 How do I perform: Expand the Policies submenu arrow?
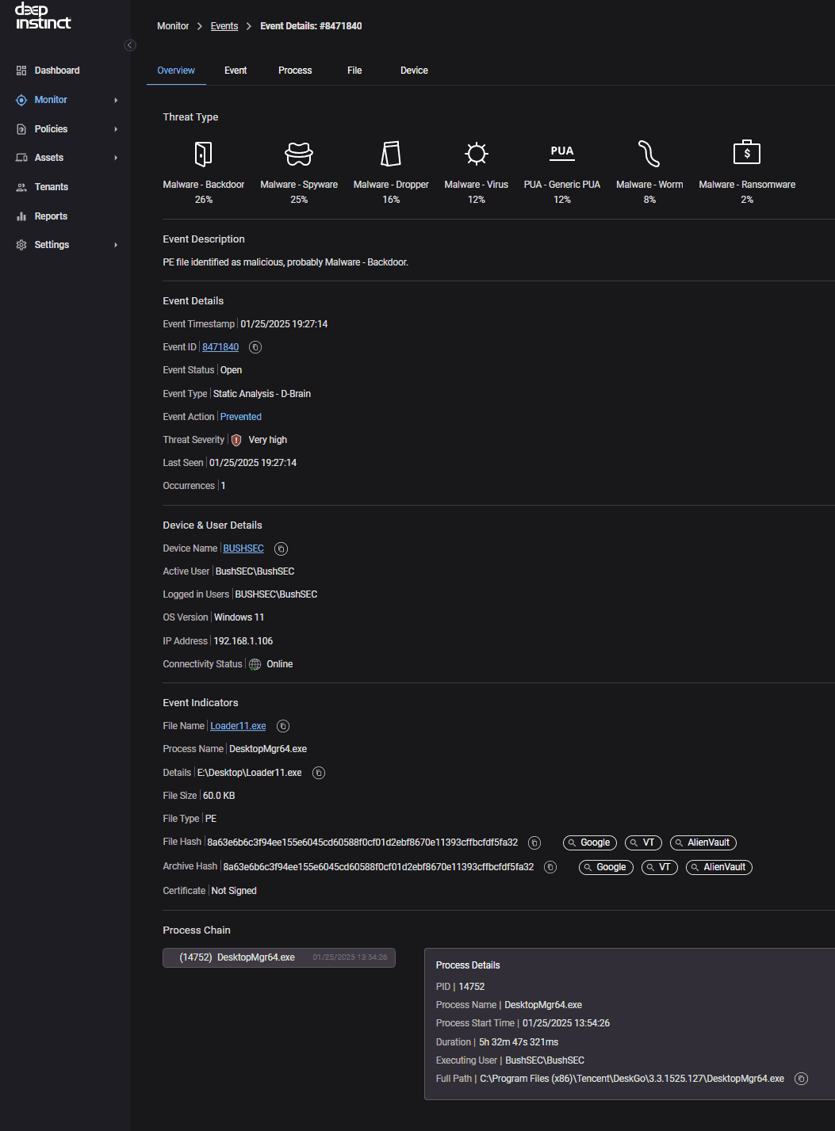pos(116,129)
